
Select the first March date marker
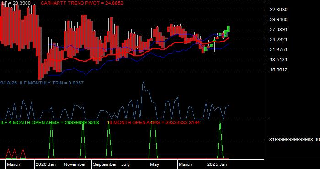point(13,164)
